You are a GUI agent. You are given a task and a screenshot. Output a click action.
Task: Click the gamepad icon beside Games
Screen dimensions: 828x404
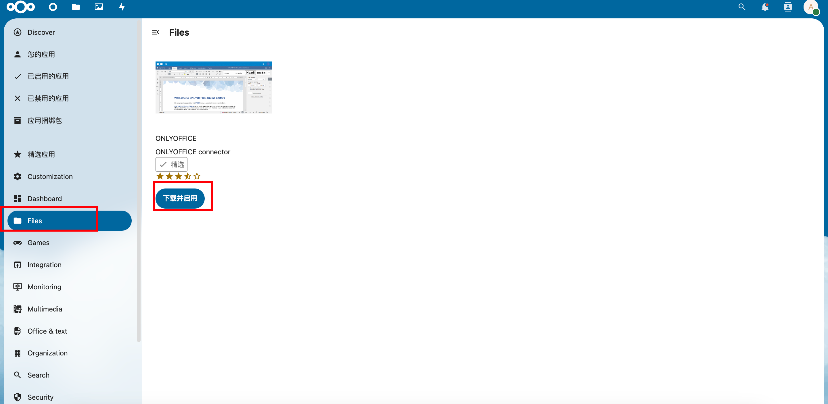tap(18, 243)
